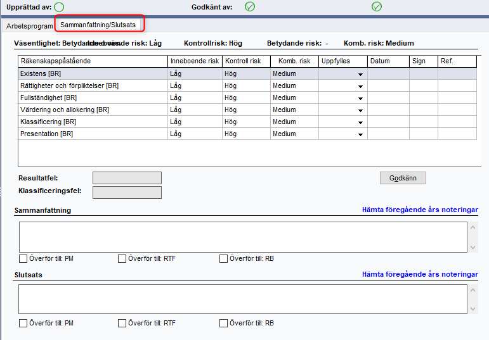
Task: Click the Sammanfattning scrollbar up arrow
Action: [473, 227]
